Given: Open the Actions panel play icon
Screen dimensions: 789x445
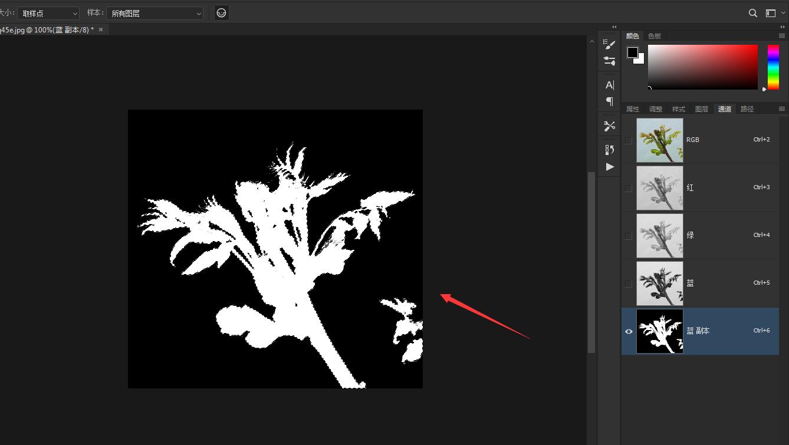Looking at the screenshot, I should 609,167.
